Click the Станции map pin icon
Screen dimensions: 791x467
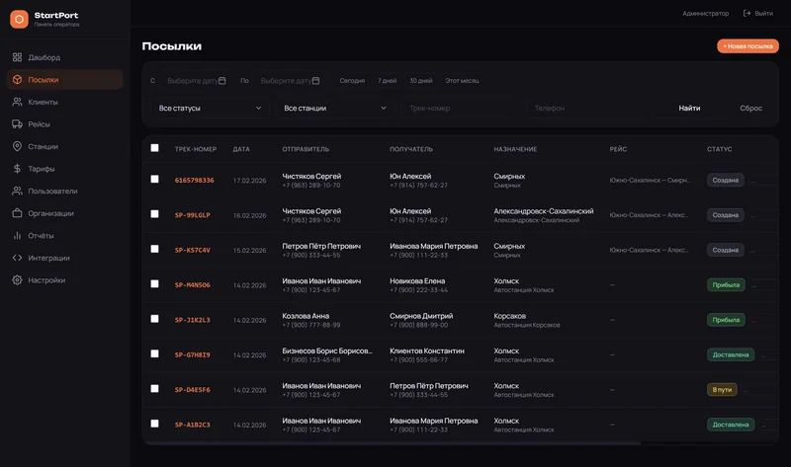pyautogui.click(x=17, y=146)
